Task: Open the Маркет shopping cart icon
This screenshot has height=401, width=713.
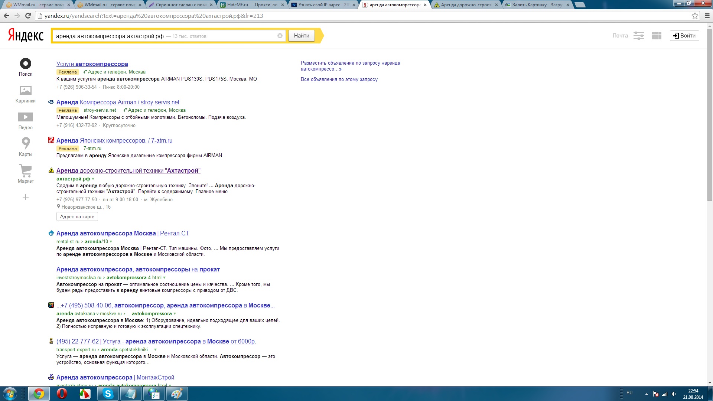Action: (26, 170)
